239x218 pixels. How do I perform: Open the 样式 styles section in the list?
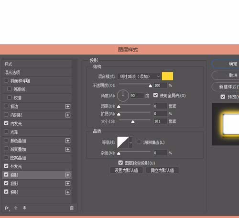point(37,64)
